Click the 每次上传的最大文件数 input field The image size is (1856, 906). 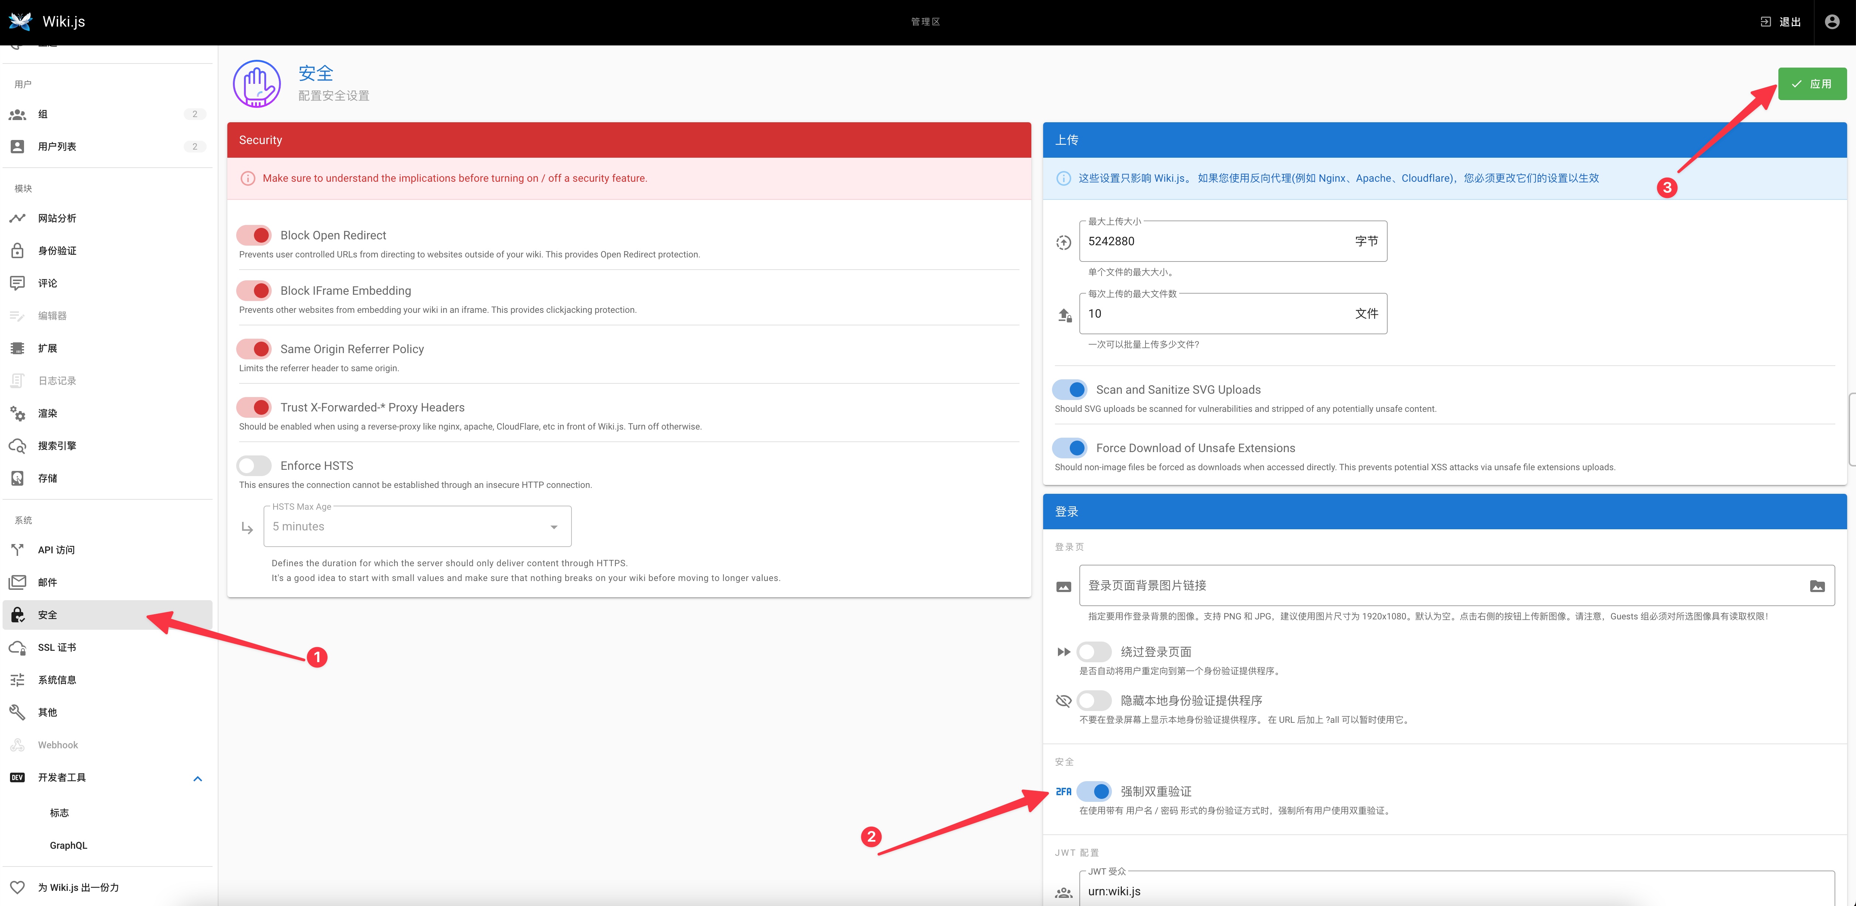[x=1233, y=313]
